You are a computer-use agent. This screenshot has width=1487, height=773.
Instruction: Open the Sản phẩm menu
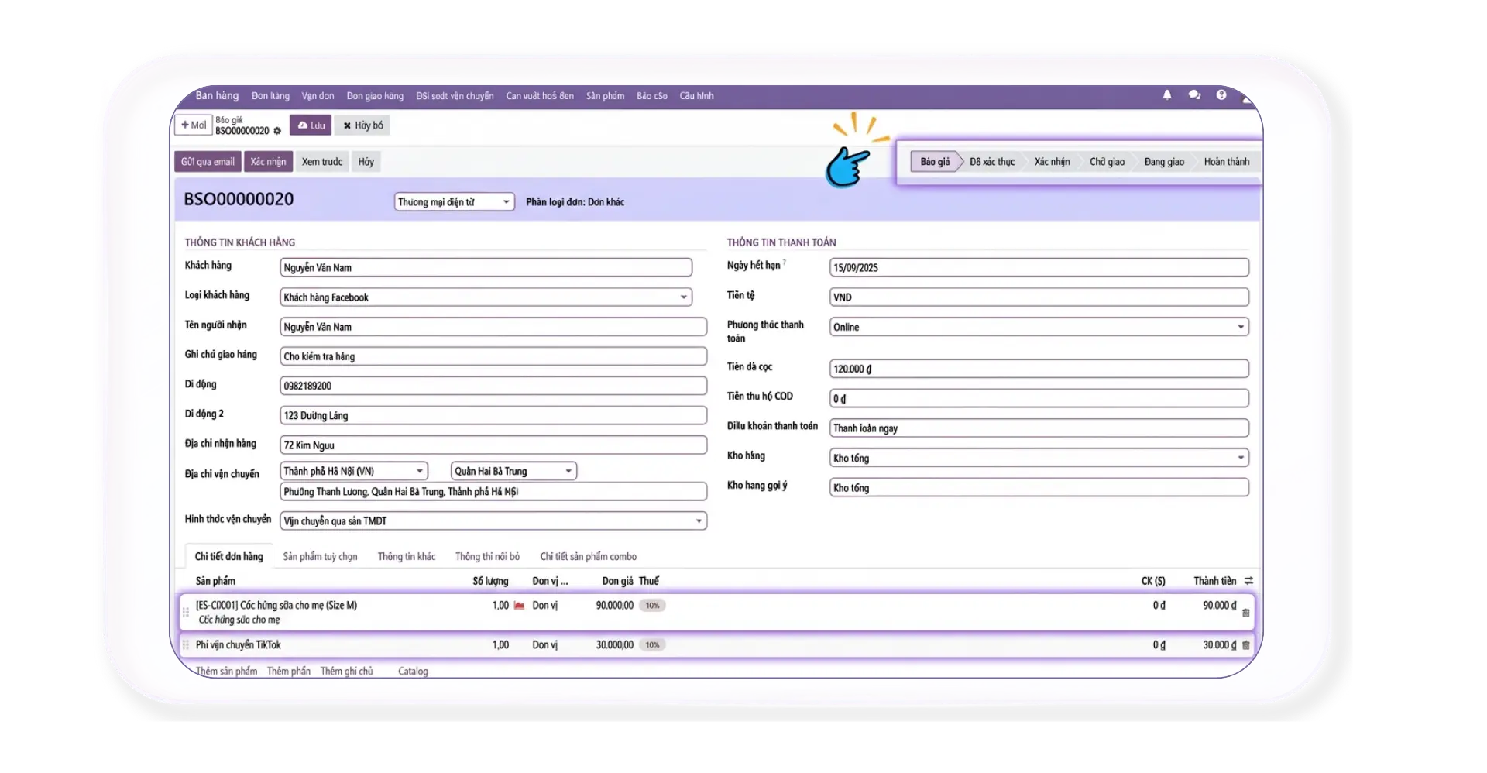coord(605,96)
